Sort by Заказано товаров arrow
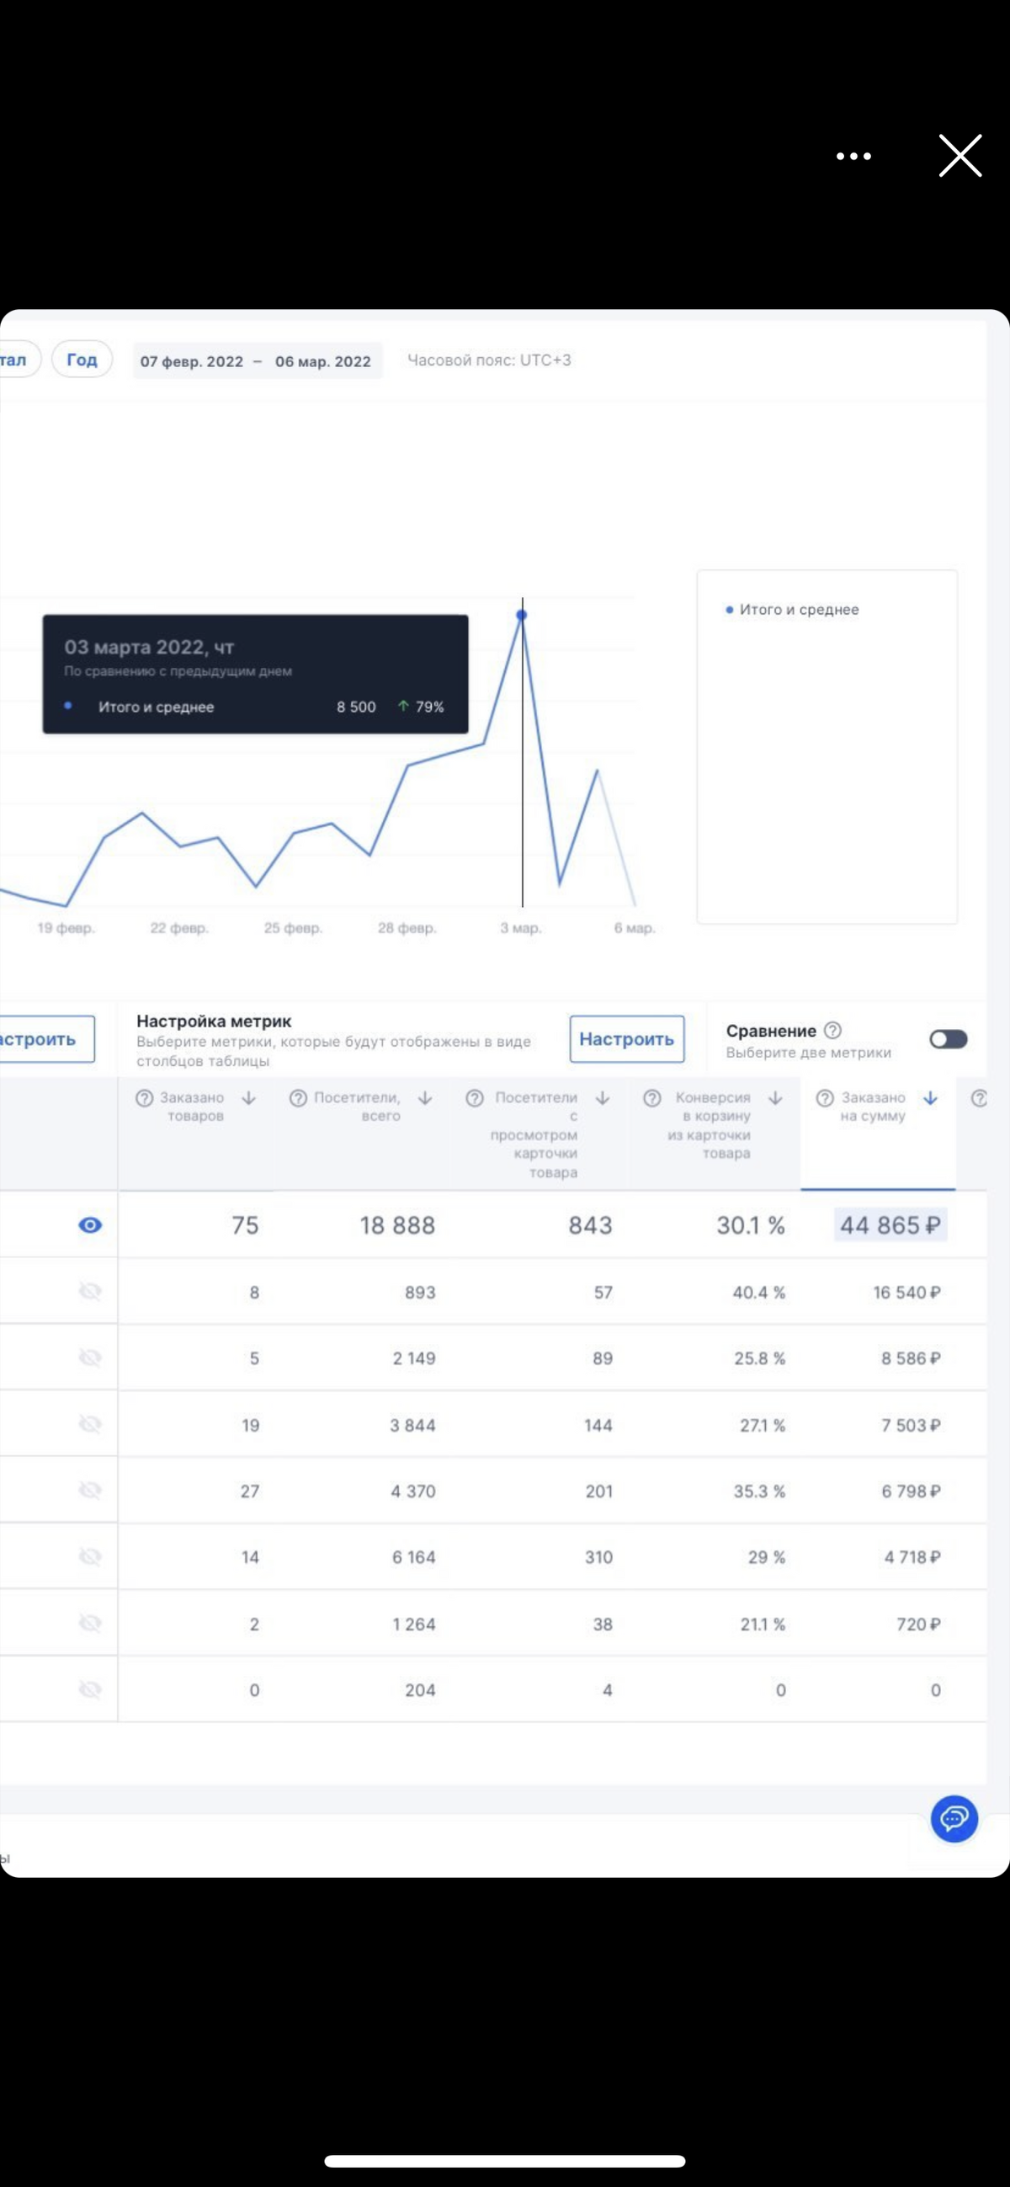 tap(248, 1098)
